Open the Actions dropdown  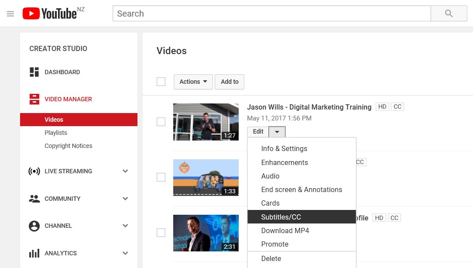click(x=193, y=82)
